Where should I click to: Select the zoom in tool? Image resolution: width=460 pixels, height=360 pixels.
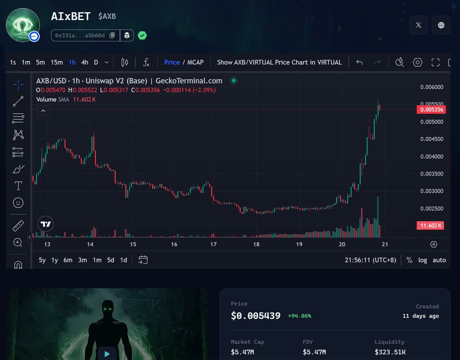click(18, 242)
